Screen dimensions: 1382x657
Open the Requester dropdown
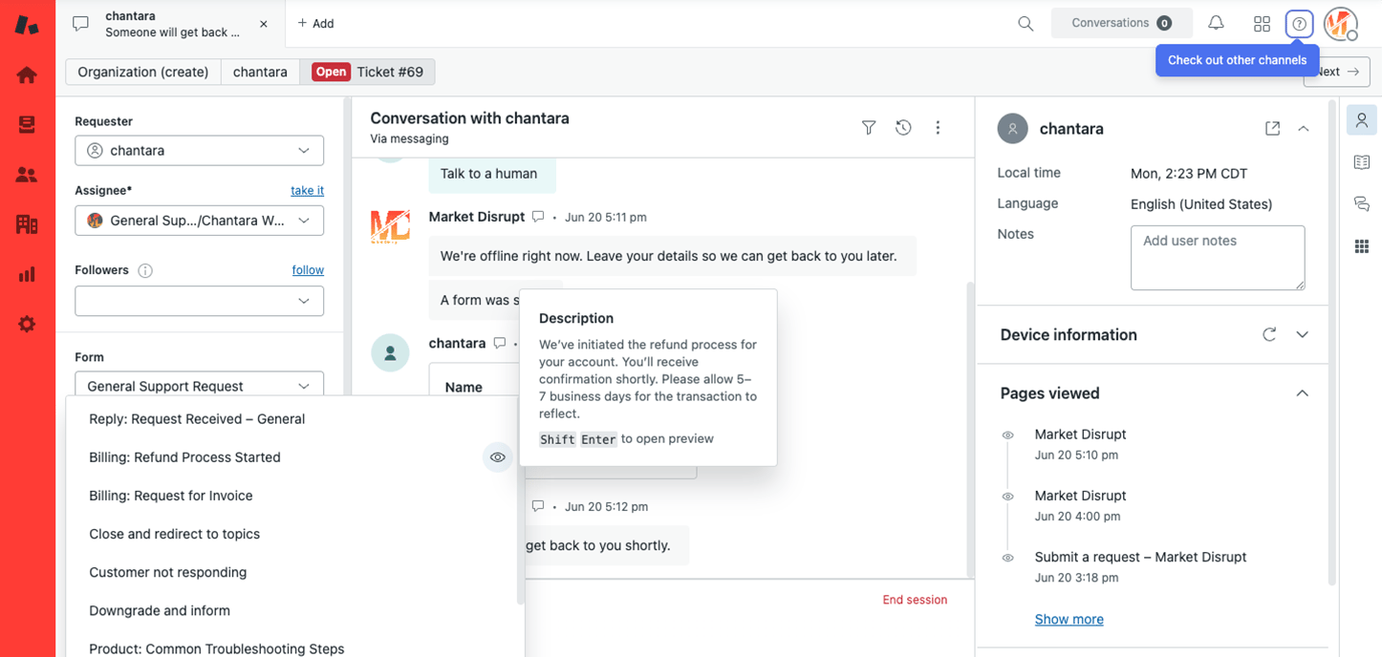click(x=199, y=150)
